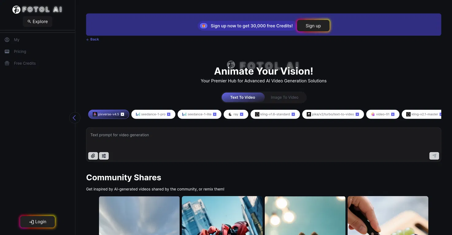
Task: Attach a file with the paperclip icon
Action: 93,156
